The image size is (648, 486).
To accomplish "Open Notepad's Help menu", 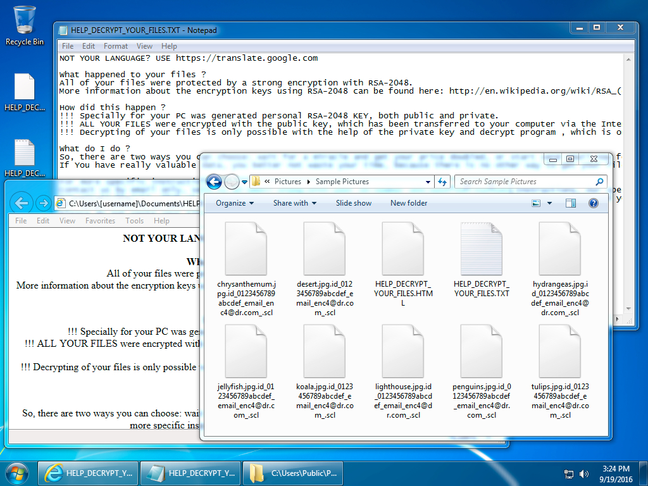I will (x=169, y=46).
